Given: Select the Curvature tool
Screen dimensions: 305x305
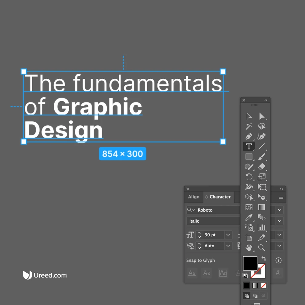Looking at the screenshot, I should [262, 136].
